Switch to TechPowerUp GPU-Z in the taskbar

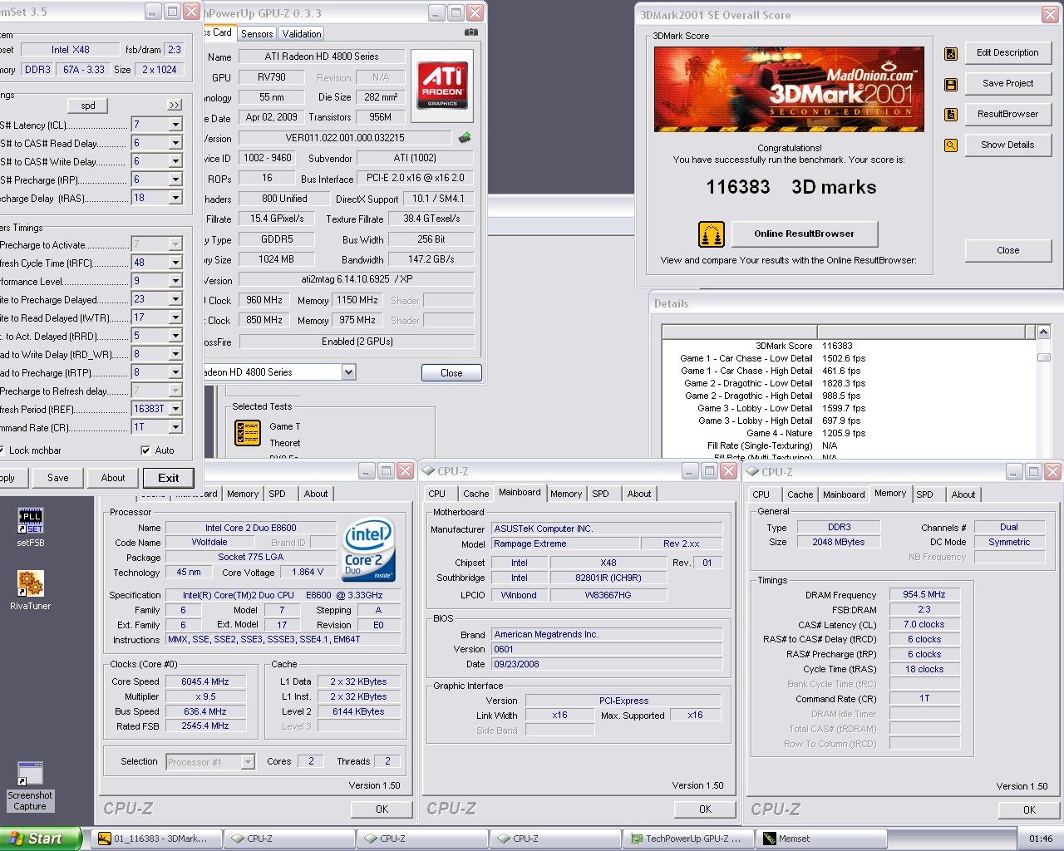point(688,839)
